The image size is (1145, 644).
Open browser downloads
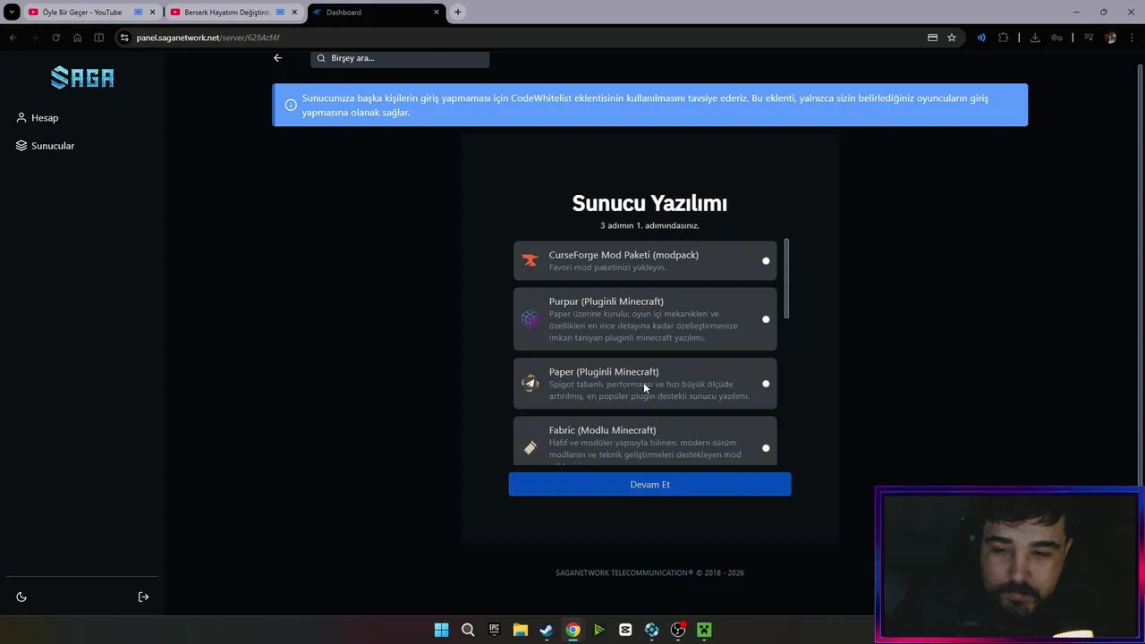1035,38
